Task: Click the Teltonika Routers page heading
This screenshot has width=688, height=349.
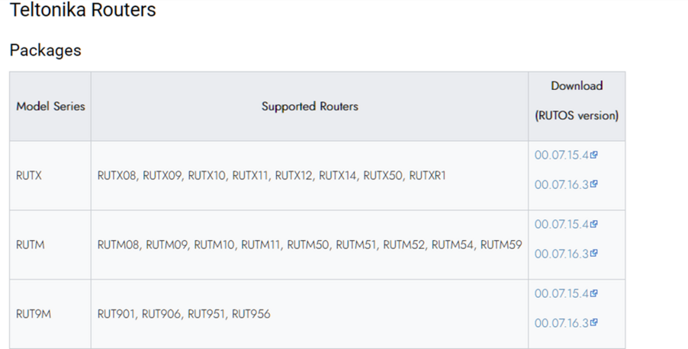Action: coord(83,10)
